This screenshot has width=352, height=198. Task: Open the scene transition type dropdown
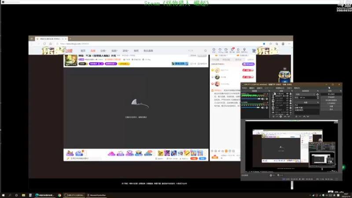click(x=305, y=95)
